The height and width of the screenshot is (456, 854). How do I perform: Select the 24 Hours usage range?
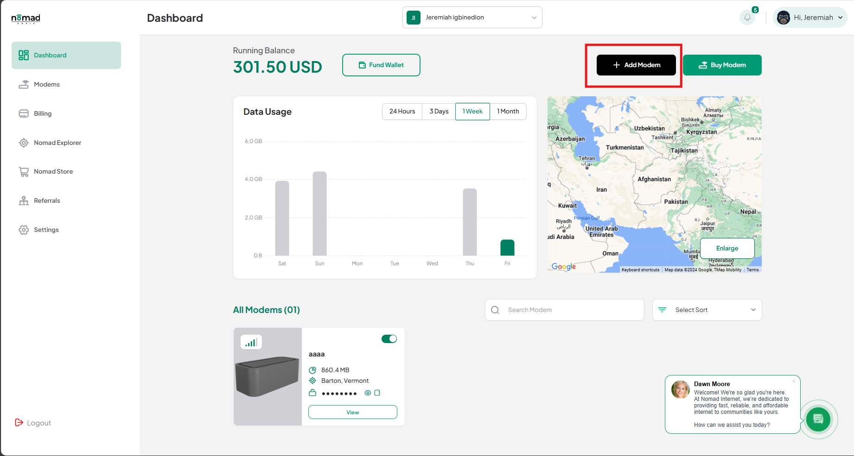point(402,112)
